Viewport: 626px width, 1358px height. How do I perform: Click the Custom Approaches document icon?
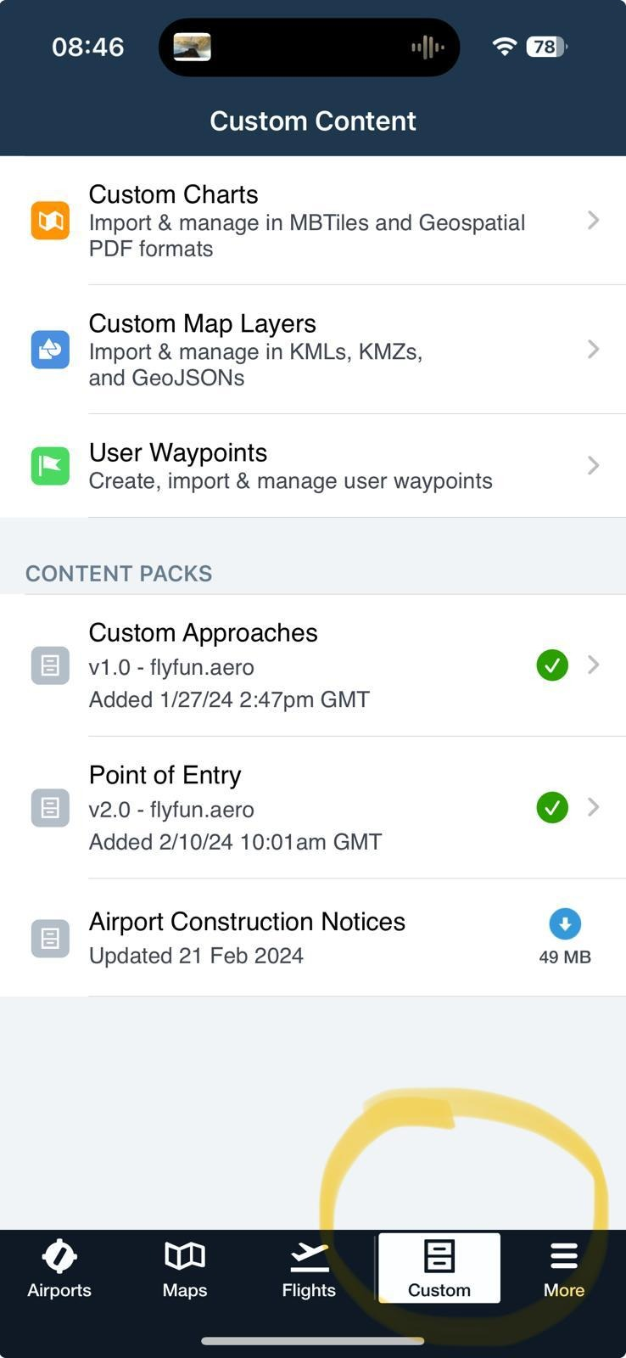click(x=52, y=665)
